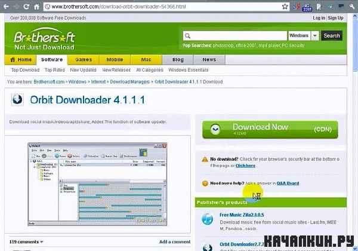The width and height of the screenshot is (358, 251).
Task: Go to the Blog tab
Action: (178, 60)
